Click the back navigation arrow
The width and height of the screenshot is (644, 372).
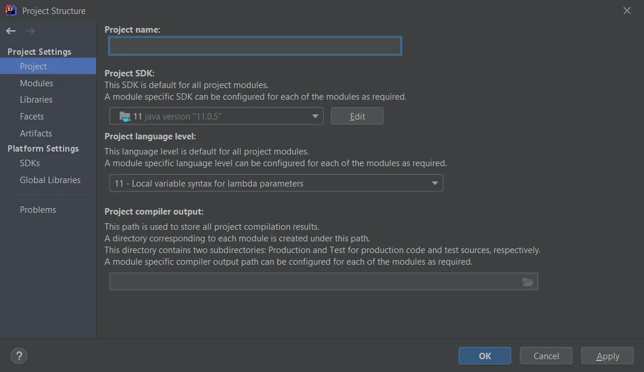(x=10, y=31)
